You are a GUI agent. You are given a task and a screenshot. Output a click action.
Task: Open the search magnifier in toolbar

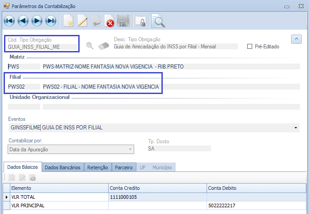coord(158,21)
